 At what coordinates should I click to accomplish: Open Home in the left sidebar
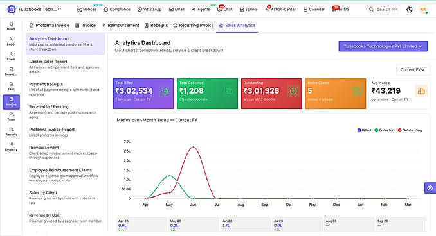point(11,26)
